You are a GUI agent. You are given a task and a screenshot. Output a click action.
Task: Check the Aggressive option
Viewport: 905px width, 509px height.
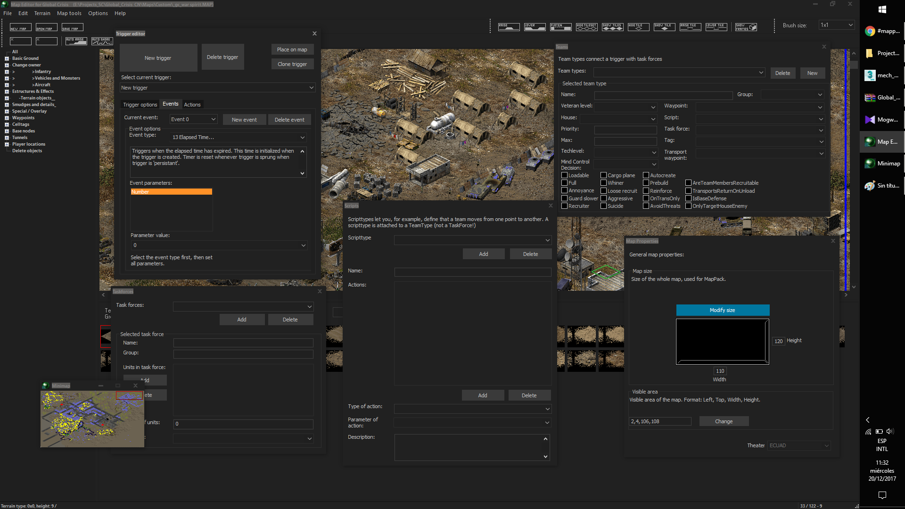pyautogui.click(x=603, y=198)
